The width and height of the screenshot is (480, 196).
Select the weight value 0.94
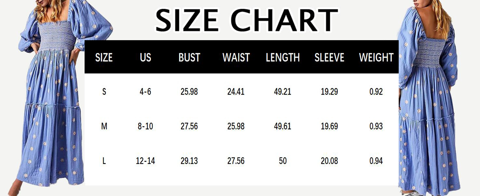pos(376,161)
